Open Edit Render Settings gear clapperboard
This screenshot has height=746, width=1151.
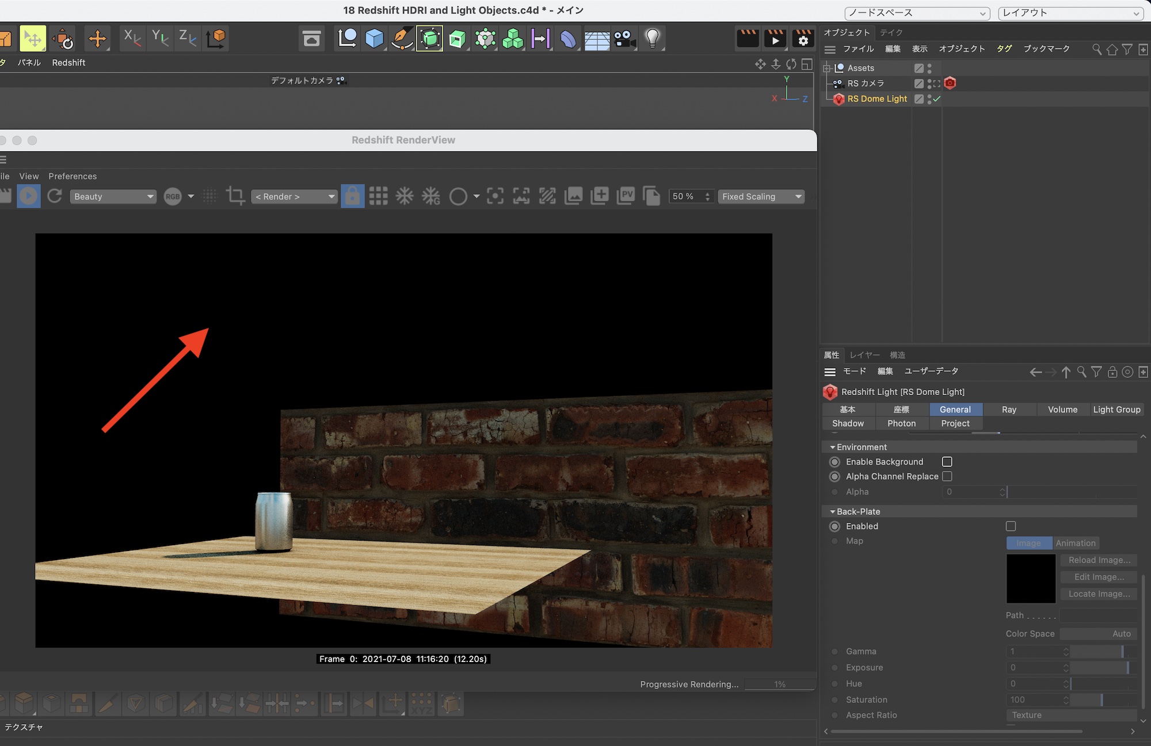point(802,39)
